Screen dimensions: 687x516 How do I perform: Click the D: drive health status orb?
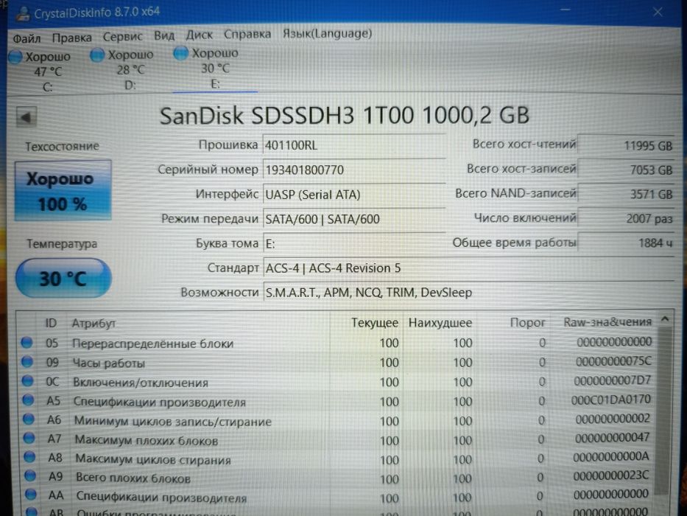97,55
